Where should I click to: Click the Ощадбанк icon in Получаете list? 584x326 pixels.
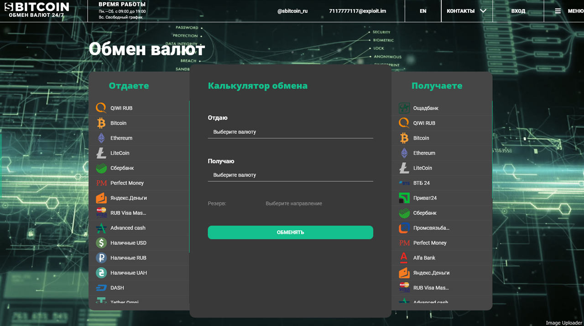pyautogui.click(x=404, y=108)
